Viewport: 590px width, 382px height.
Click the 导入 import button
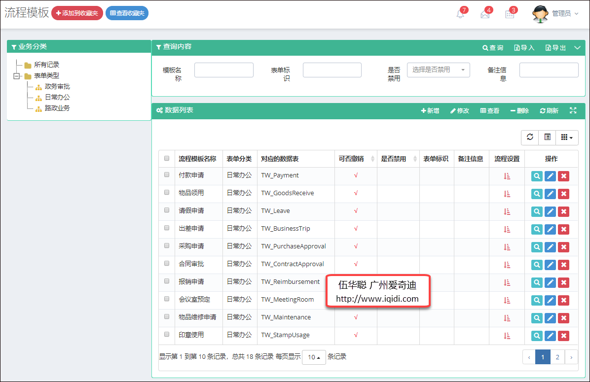pos(524,48)
